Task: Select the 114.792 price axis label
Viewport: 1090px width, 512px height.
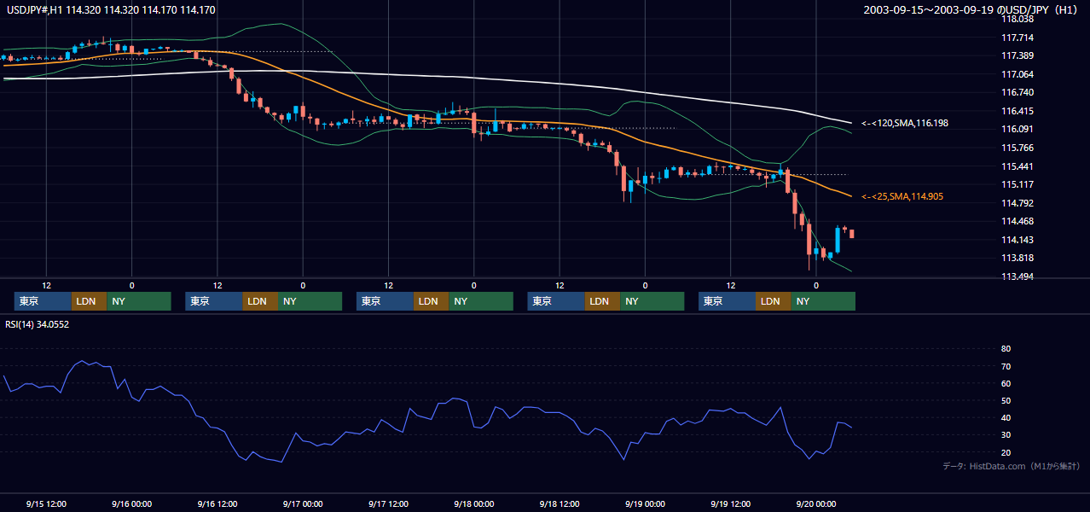Action: (1017, 203)
